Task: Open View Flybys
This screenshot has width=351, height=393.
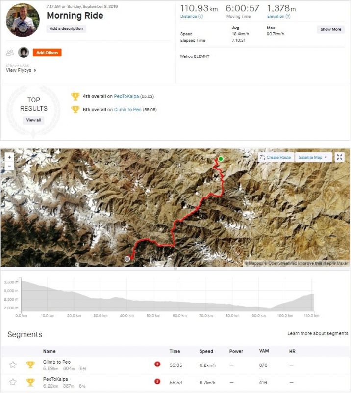Action: pyautogui.click(x=21, y=70)
